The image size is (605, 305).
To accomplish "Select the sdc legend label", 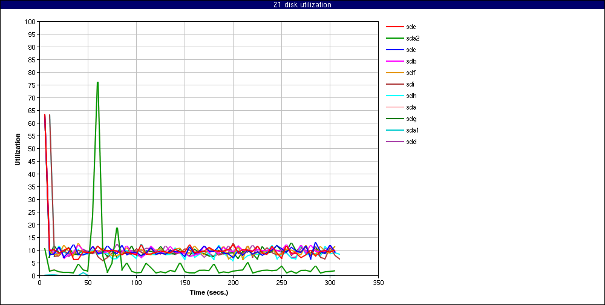I will 411,50.
